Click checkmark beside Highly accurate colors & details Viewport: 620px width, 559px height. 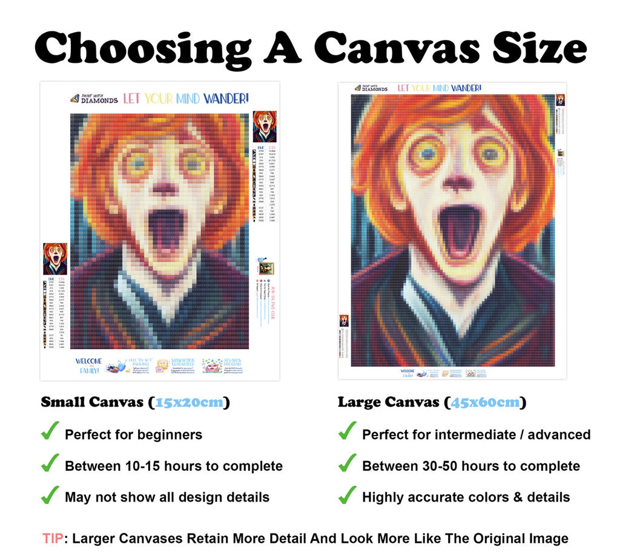(348, 495)
